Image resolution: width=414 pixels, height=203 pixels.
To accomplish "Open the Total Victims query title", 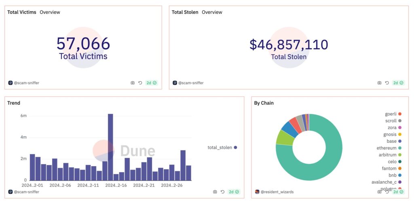I will pyautogui.click(x=22, y=12).
